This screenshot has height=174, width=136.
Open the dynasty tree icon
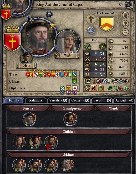(x=125, y=24)
